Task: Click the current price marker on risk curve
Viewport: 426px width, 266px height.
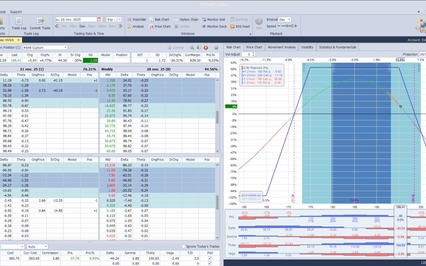Action: (x=400, y=106)
